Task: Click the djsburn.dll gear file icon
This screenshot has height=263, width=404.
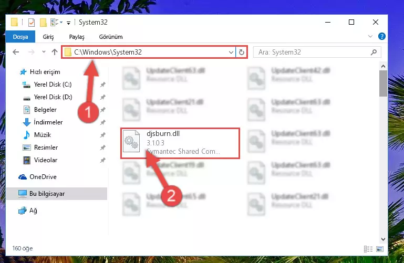Action: coord(131,141)
